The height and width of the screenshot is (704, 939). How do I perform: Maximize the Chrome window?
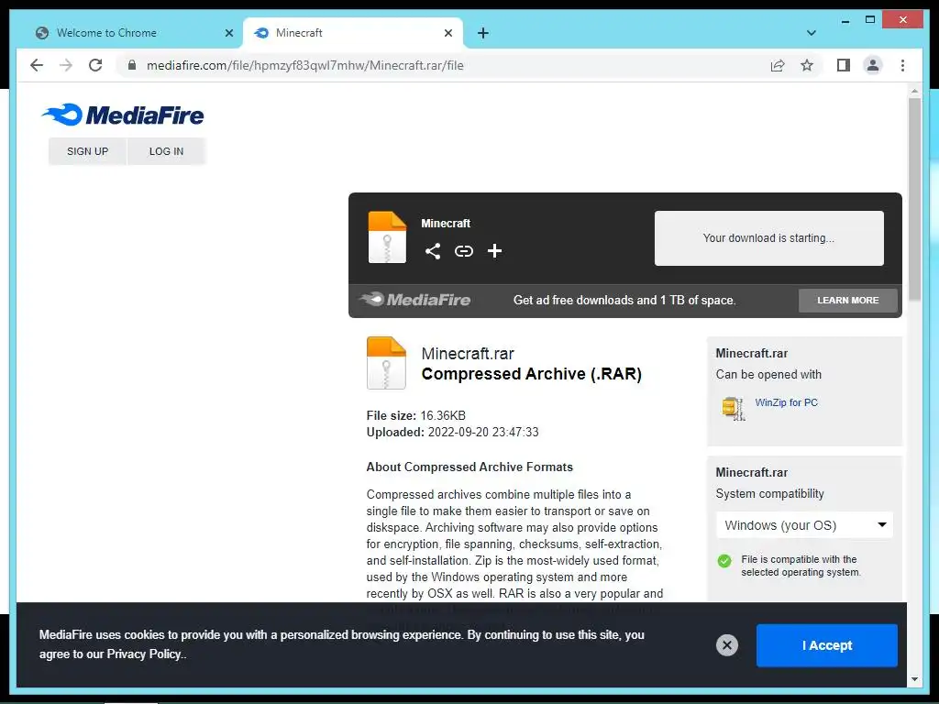(870, 20)
